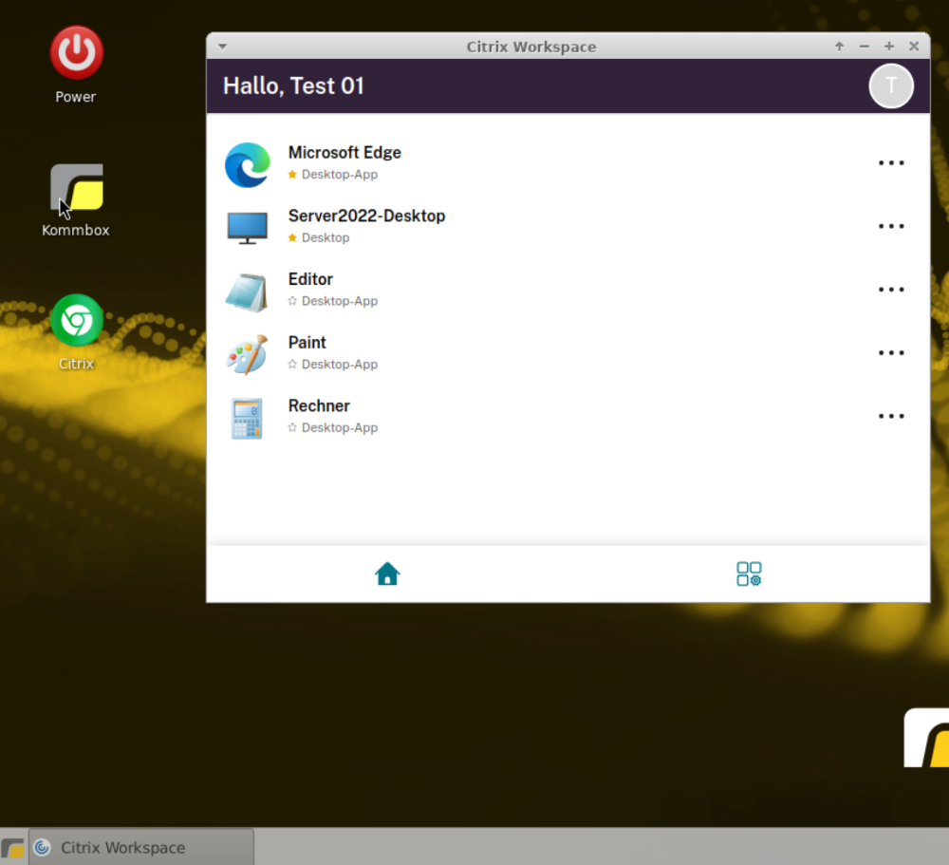
Task: Switch to the Home tab
Action: coord(387,574)
